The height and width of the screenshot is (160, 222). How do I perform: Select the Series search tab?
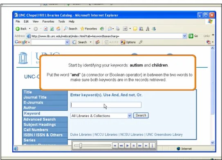[x=45, y=140]
